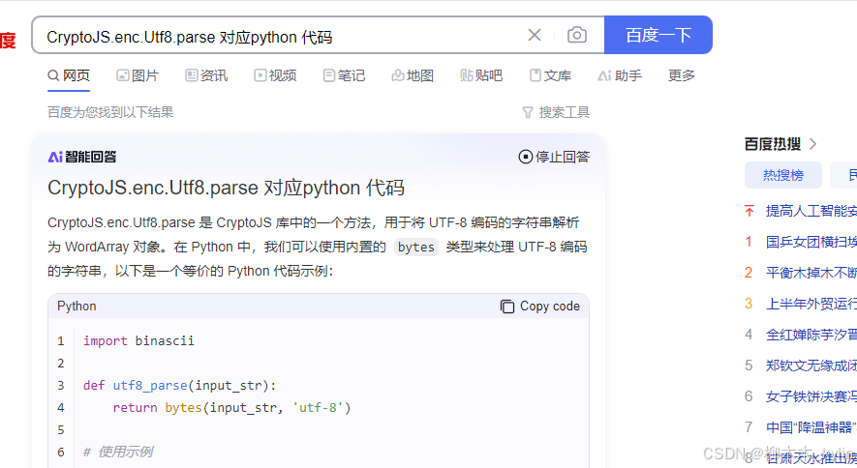Go to the 文库 tab
857x468 pixels.
pyautogui.click(x=550, y=75)
